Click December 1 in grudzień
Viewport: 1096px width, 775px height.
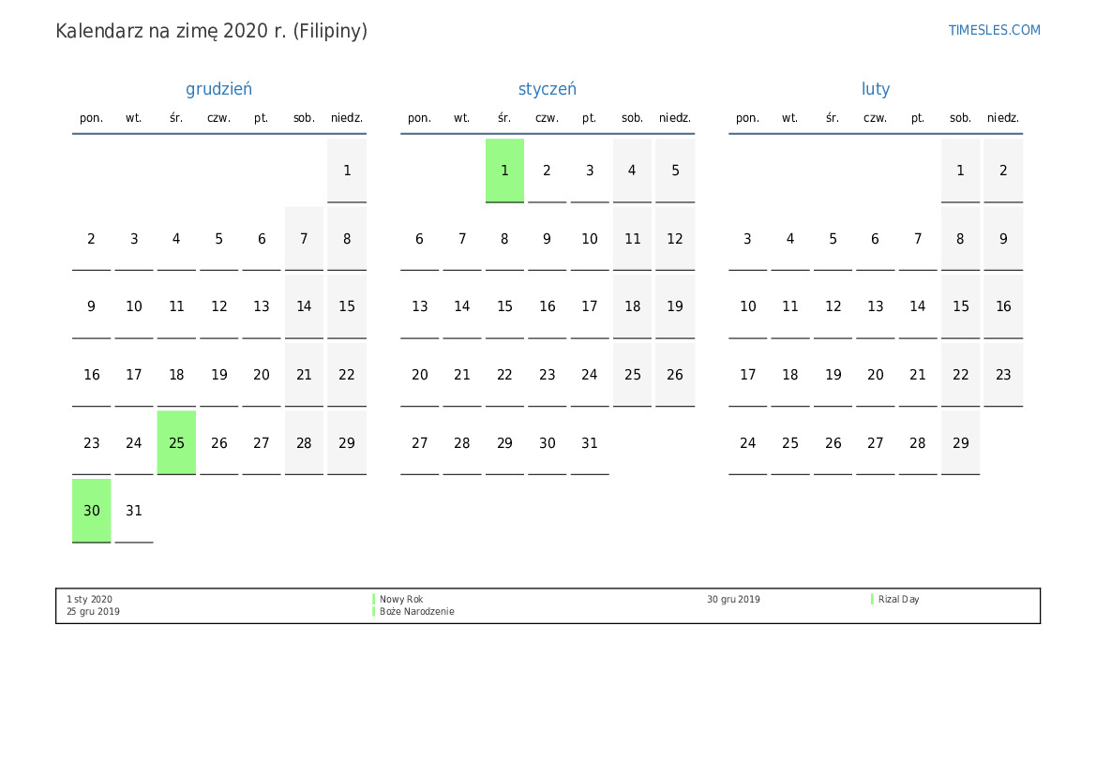click(x=347, y=171)
